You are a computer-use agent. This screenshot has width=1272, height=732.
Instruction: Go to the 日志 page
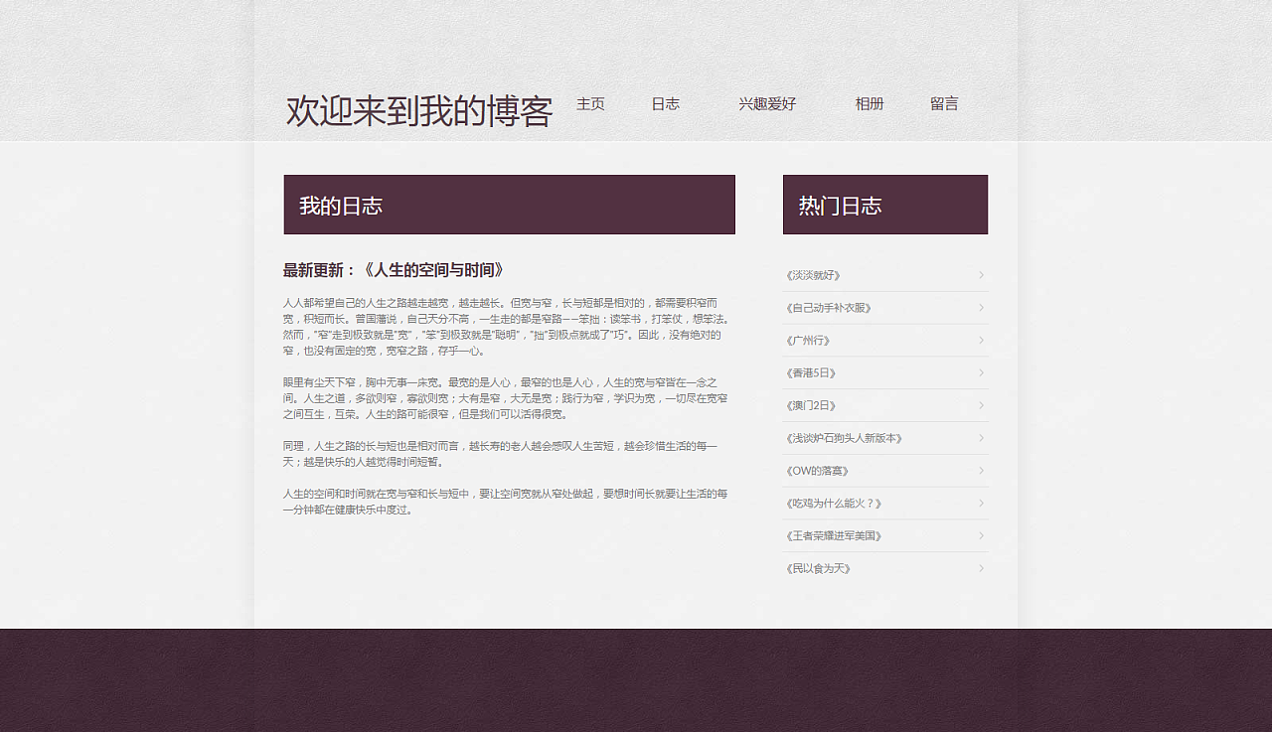click(666, 104)
